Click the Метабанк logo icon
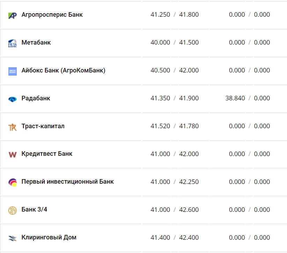This screenshot has height=253, width=287. point(13,43)
